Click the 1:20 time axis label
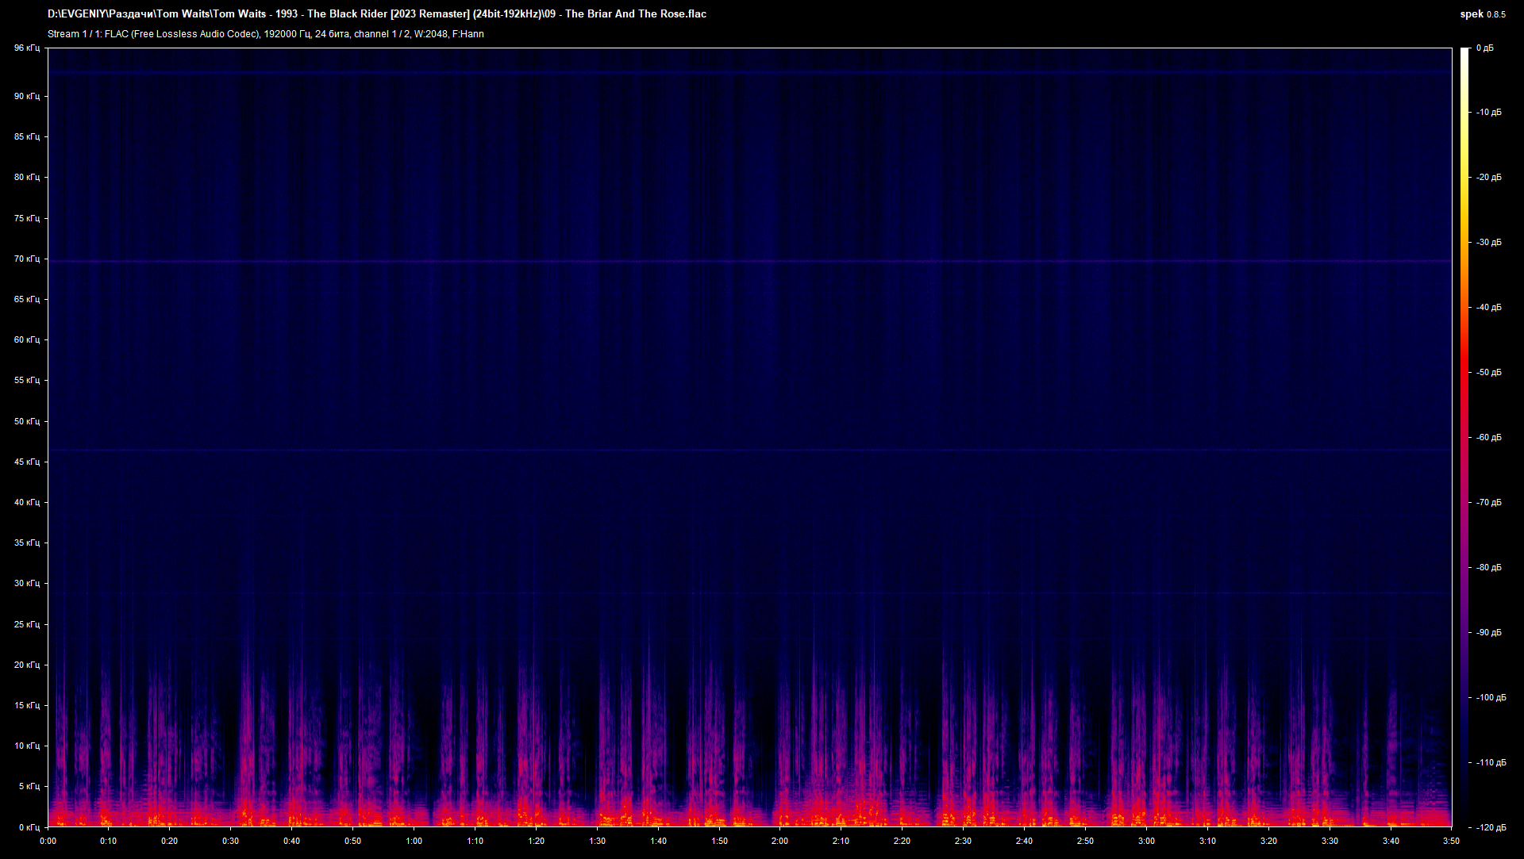Screen dimensions: 1524x859 pos(537,842)
